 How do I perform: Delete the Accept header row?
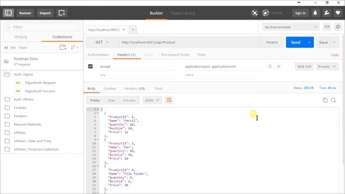click(x=279, y=66)
